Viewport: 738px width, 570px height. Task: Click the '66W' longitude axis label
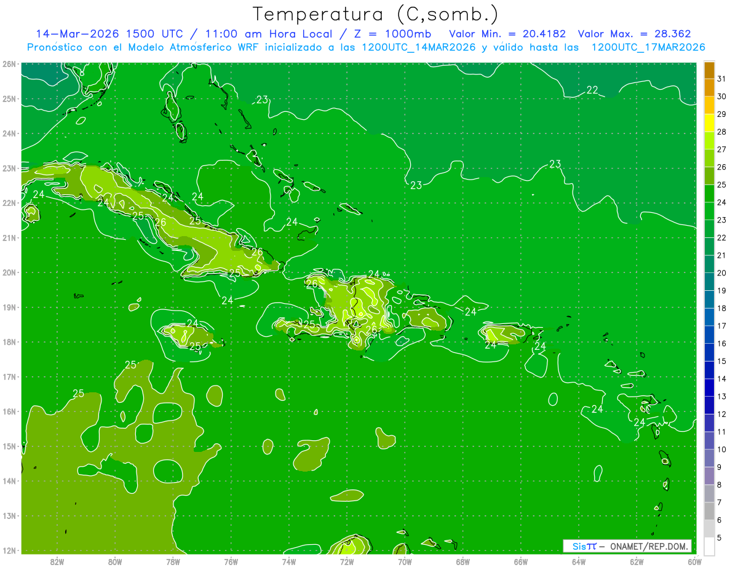click(521, 561)
